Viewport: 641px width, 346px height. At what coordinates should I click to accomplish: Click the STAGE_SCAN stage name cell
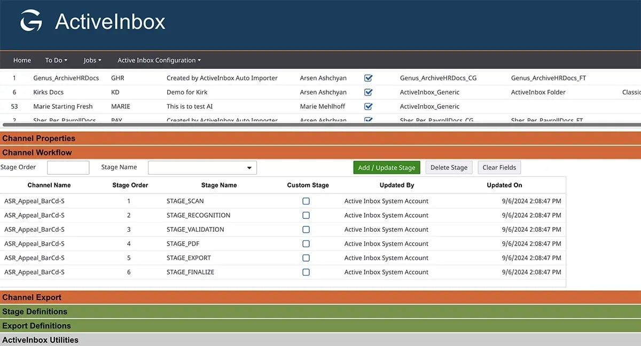click(185, 201)
